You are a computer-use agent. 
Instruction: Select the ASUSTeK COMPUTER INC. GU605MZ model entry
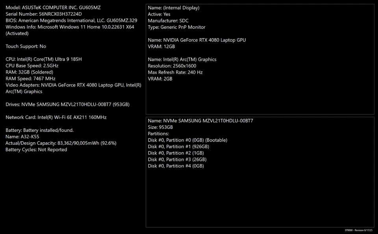[54, 7]
